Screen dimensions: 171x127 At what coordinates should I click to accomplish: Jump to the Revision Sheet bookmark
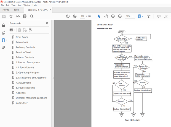[x=23, y=52]
